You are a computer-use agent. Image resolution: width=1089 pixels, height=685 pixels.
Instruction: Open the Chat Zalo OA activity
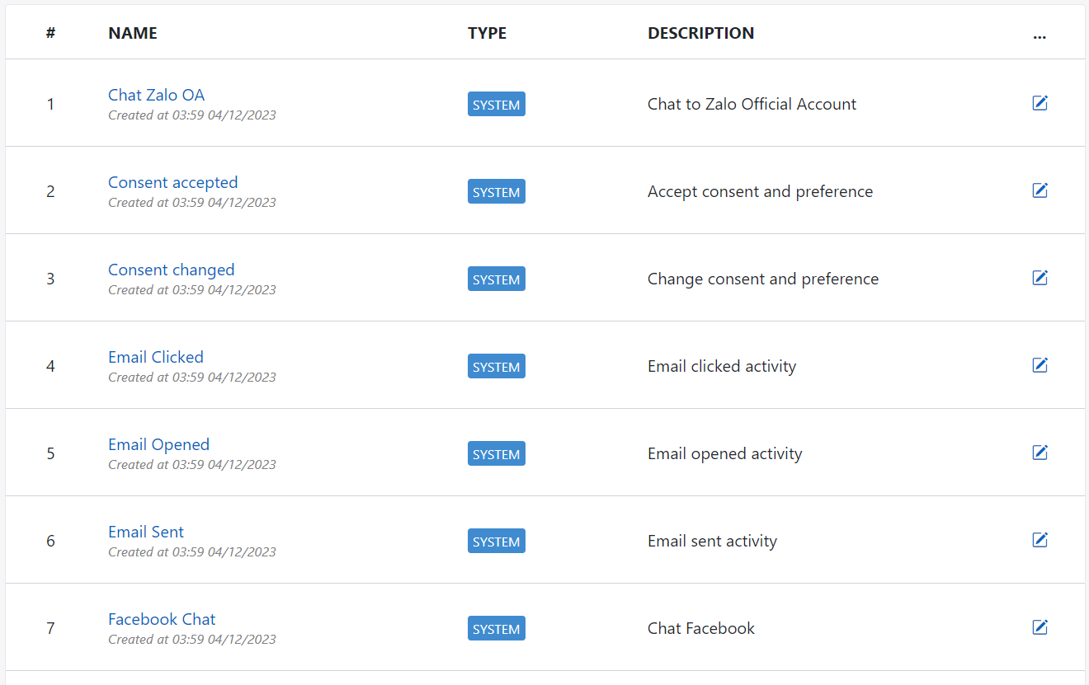point(156,95)
